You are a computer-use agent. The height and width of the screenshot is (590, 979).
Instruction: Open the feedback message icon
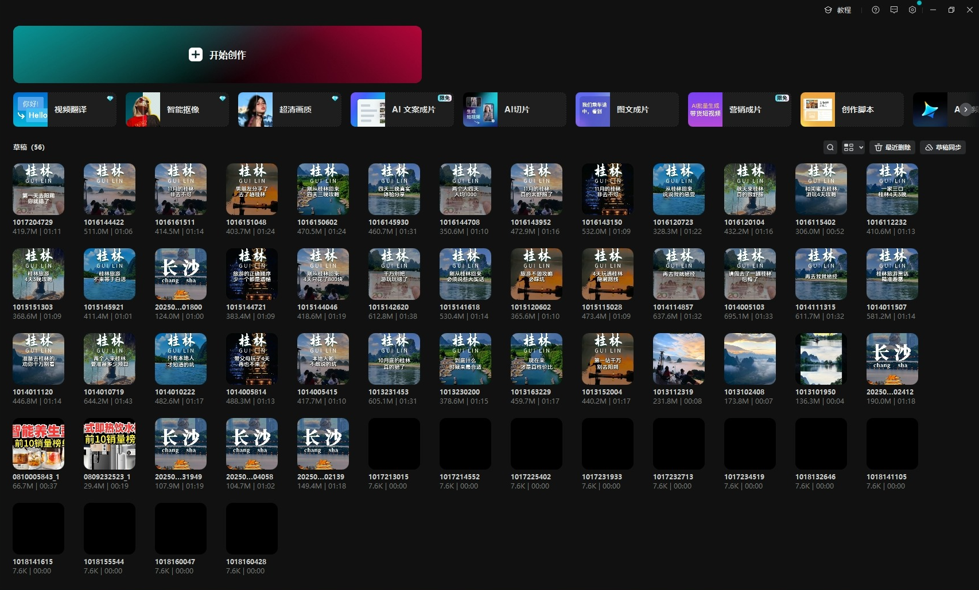pyautogui.click(x=893, y=10)
